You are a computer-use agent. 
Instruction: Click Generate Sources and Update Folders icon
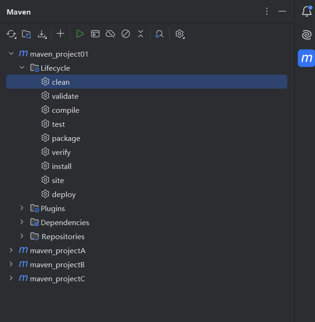point(27,34)
